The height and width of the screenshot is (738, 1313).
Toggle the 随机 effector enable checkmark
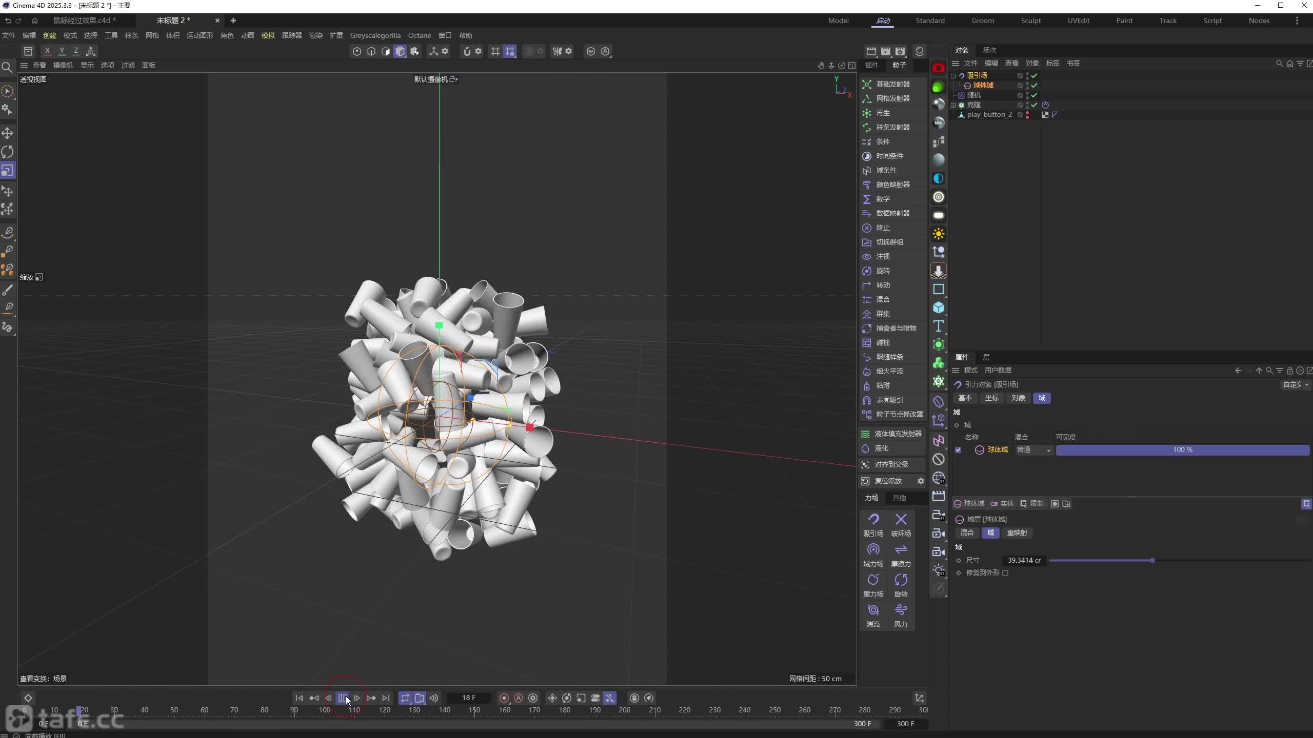point(1034,95)
